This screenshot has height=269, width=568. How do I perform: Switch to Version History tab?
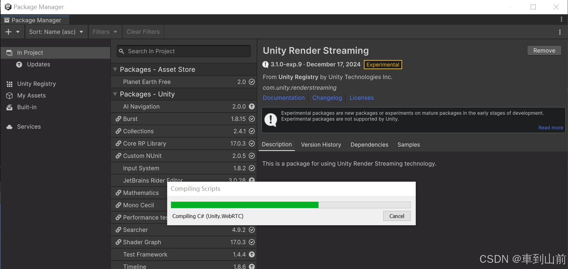tap(321, 145)
